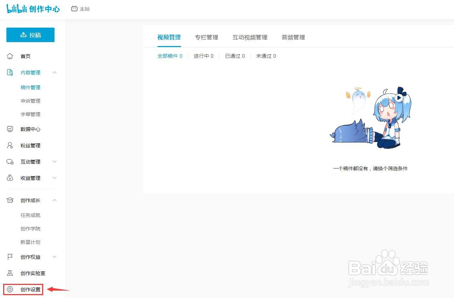
Task: Click the 创作成长 graduation cap icon
Action: [x=10, y=200]
